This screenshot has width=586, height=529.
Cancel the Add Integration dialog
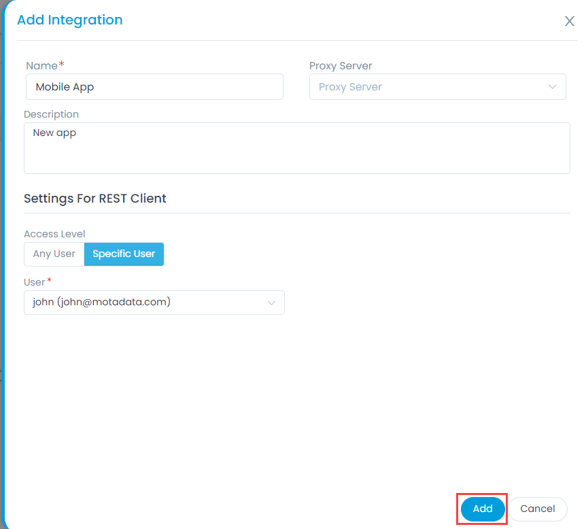(538, 508)
